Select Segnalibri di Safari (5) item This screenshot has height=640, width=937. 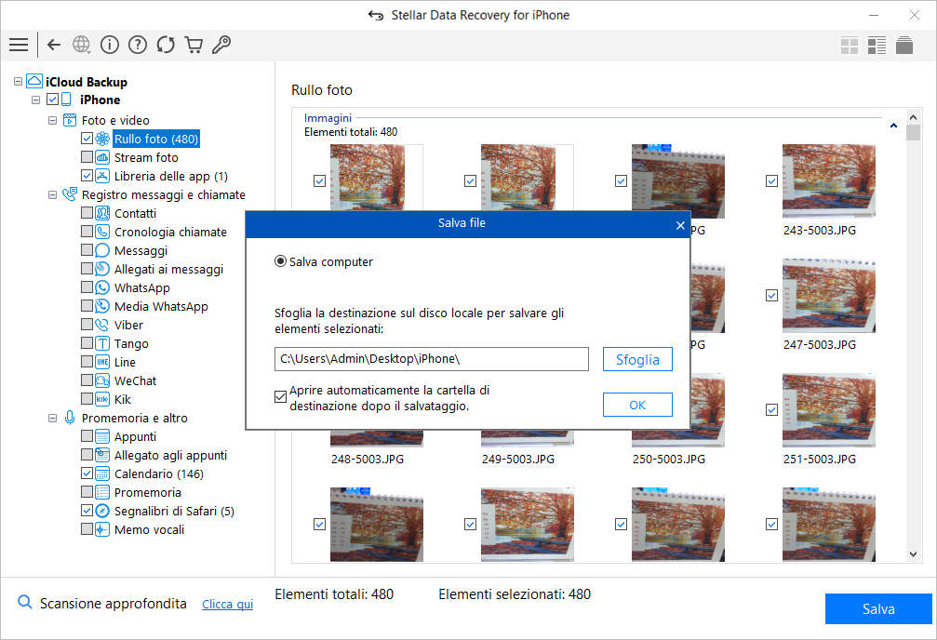click(174, 511)
